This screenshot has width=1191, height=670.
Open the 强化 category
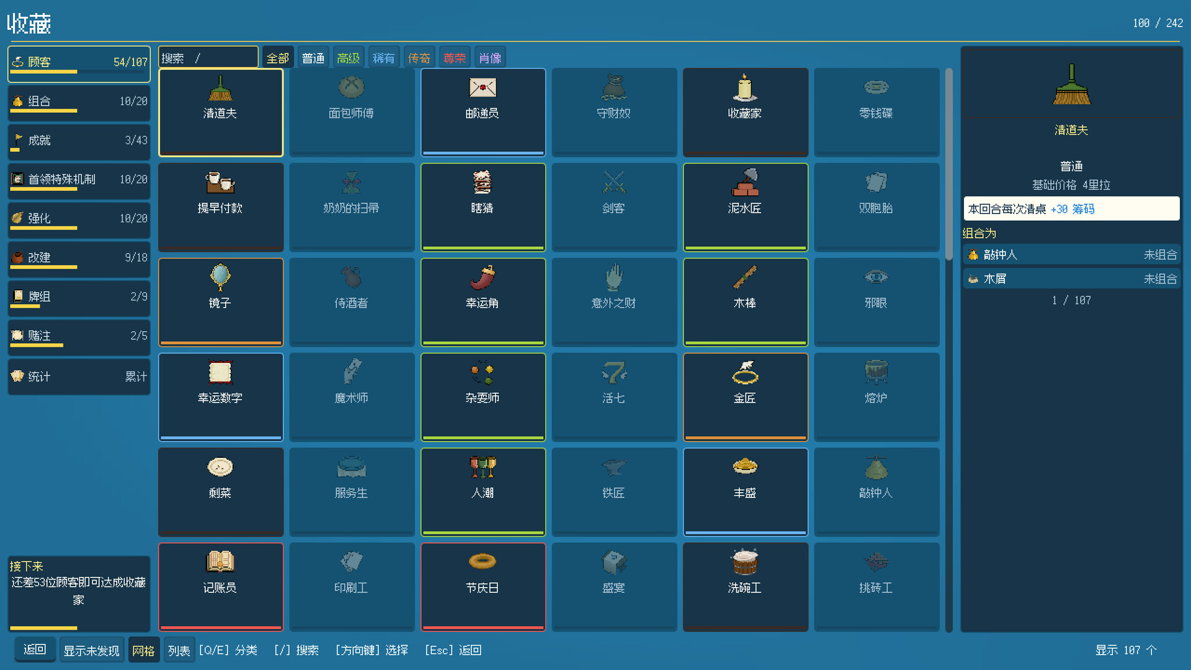tap(79, 220)
